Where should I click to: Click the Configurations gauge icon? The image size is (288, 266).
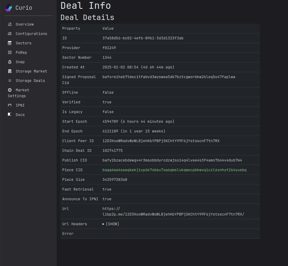pyautogui.click(x=10, y=34)
